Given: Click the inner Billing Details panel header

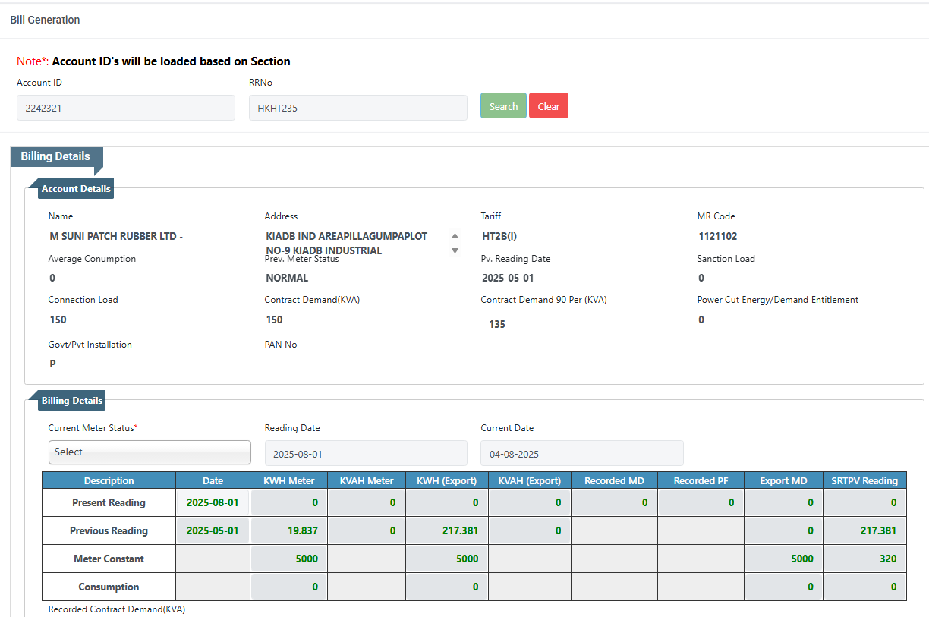Looking at the screenshot, I should point(72,401).
